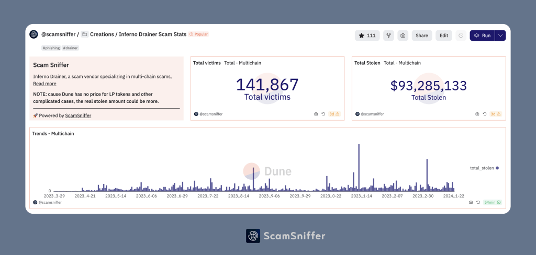Open the ScamSniffer powered-by link
The height and width of the screenshot is (255, 536).
click(x=78, y=115)
